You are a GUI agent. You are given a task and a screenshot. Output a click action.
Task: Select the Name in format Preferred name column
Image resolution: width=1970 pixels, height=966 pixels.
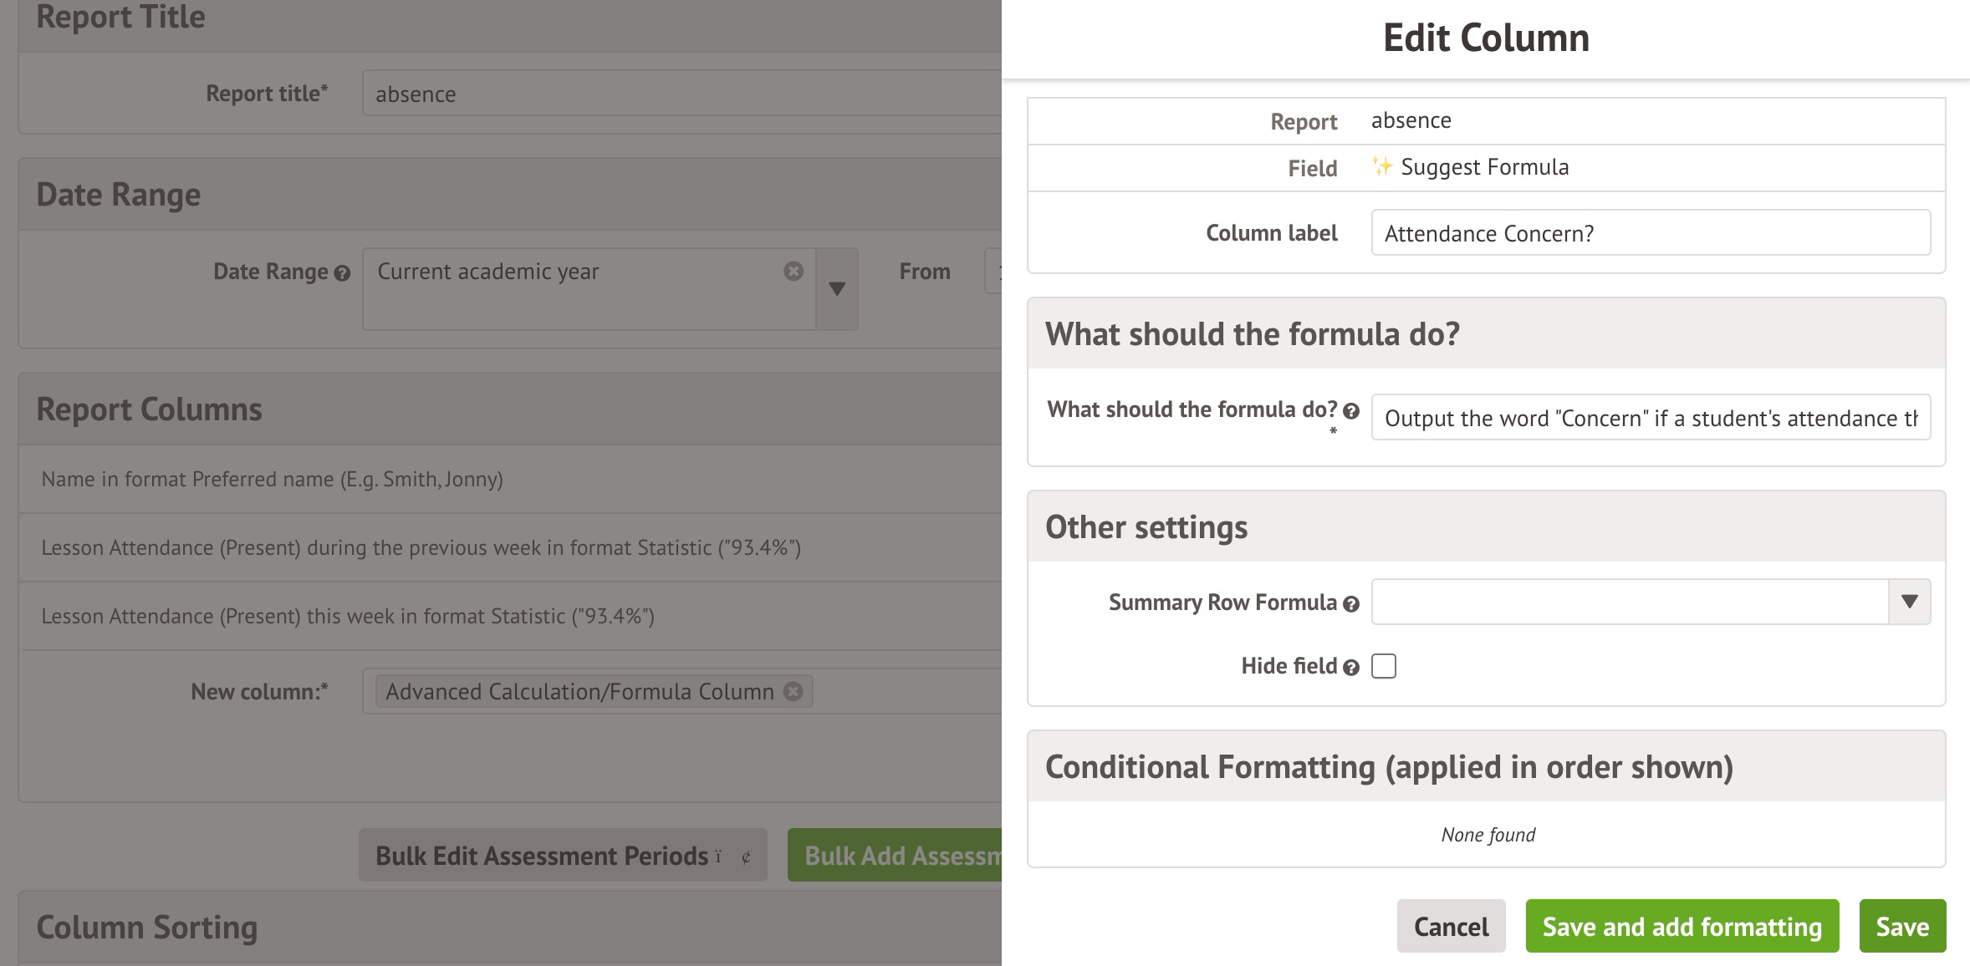point(273,480)
